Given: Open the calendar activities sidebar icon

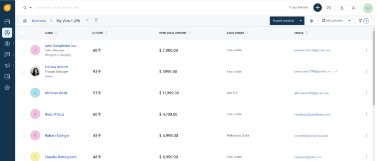Looking at the screenshot, I should coord(7,22).
